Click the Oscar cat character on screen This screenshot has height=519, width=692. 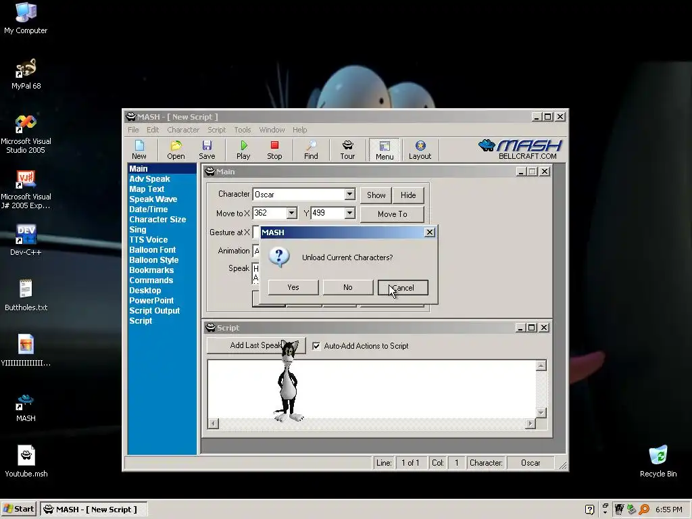[x=289, y=381]
